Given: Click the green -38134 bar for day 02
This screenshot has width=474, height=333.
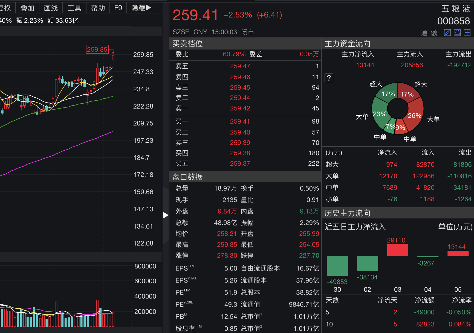Looking at the screenshot, I should (x=368, y=264).
